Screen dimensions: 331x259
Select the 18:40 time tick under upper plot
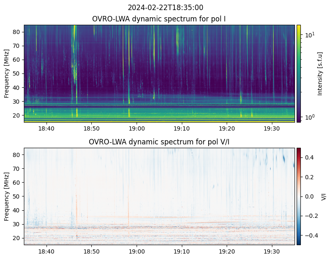click(x=46, y=128)
